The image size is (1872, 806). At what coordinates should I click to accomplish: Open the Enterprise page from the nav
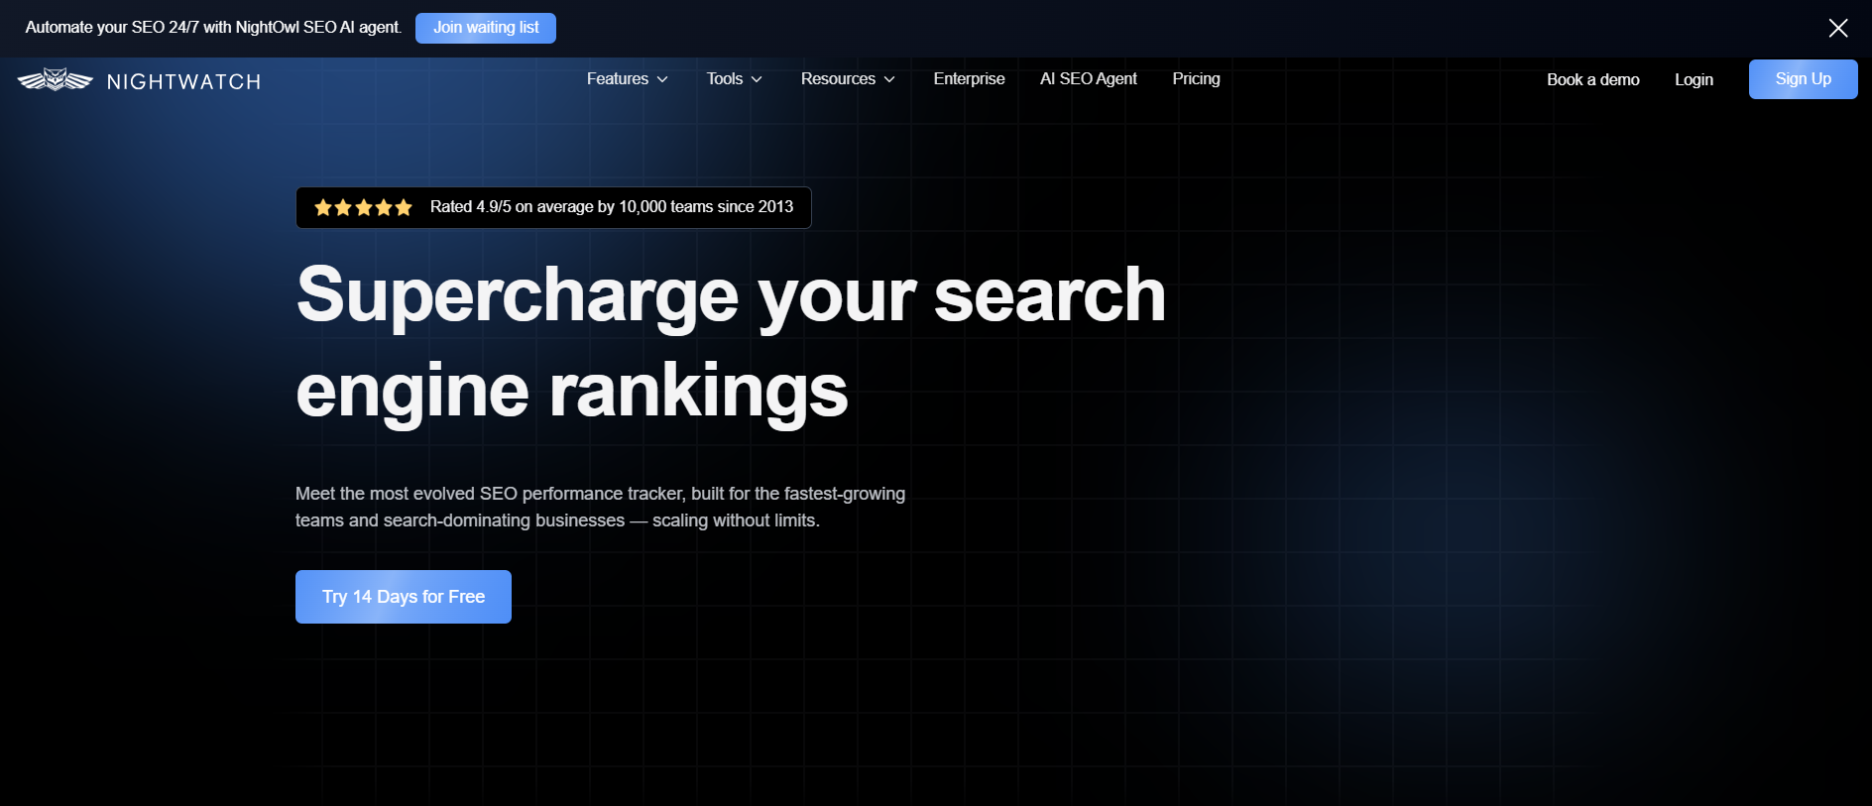point(969,79)
